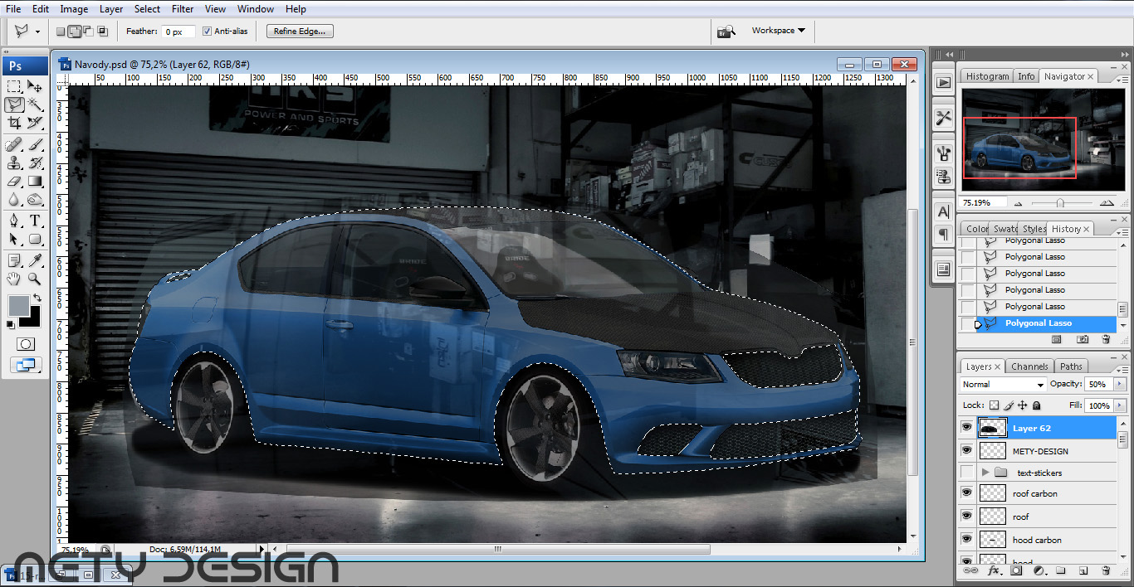
Task: Click the foreground color swatch
Action: click(x=18, y=306)
